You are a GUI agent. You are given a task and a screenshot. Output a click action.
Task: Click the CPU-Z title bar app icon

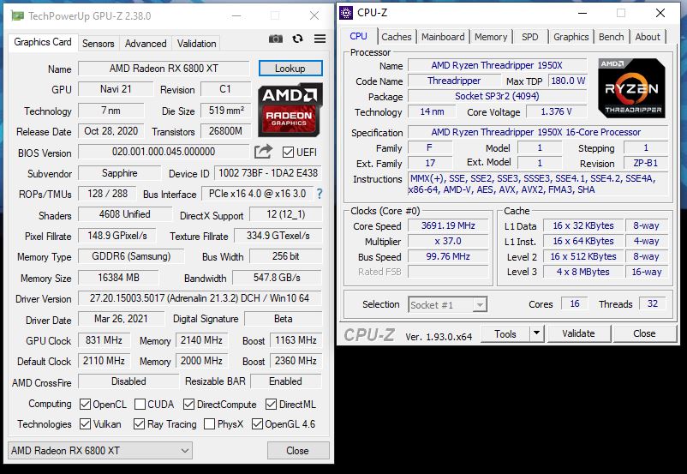tap(346, 13)
